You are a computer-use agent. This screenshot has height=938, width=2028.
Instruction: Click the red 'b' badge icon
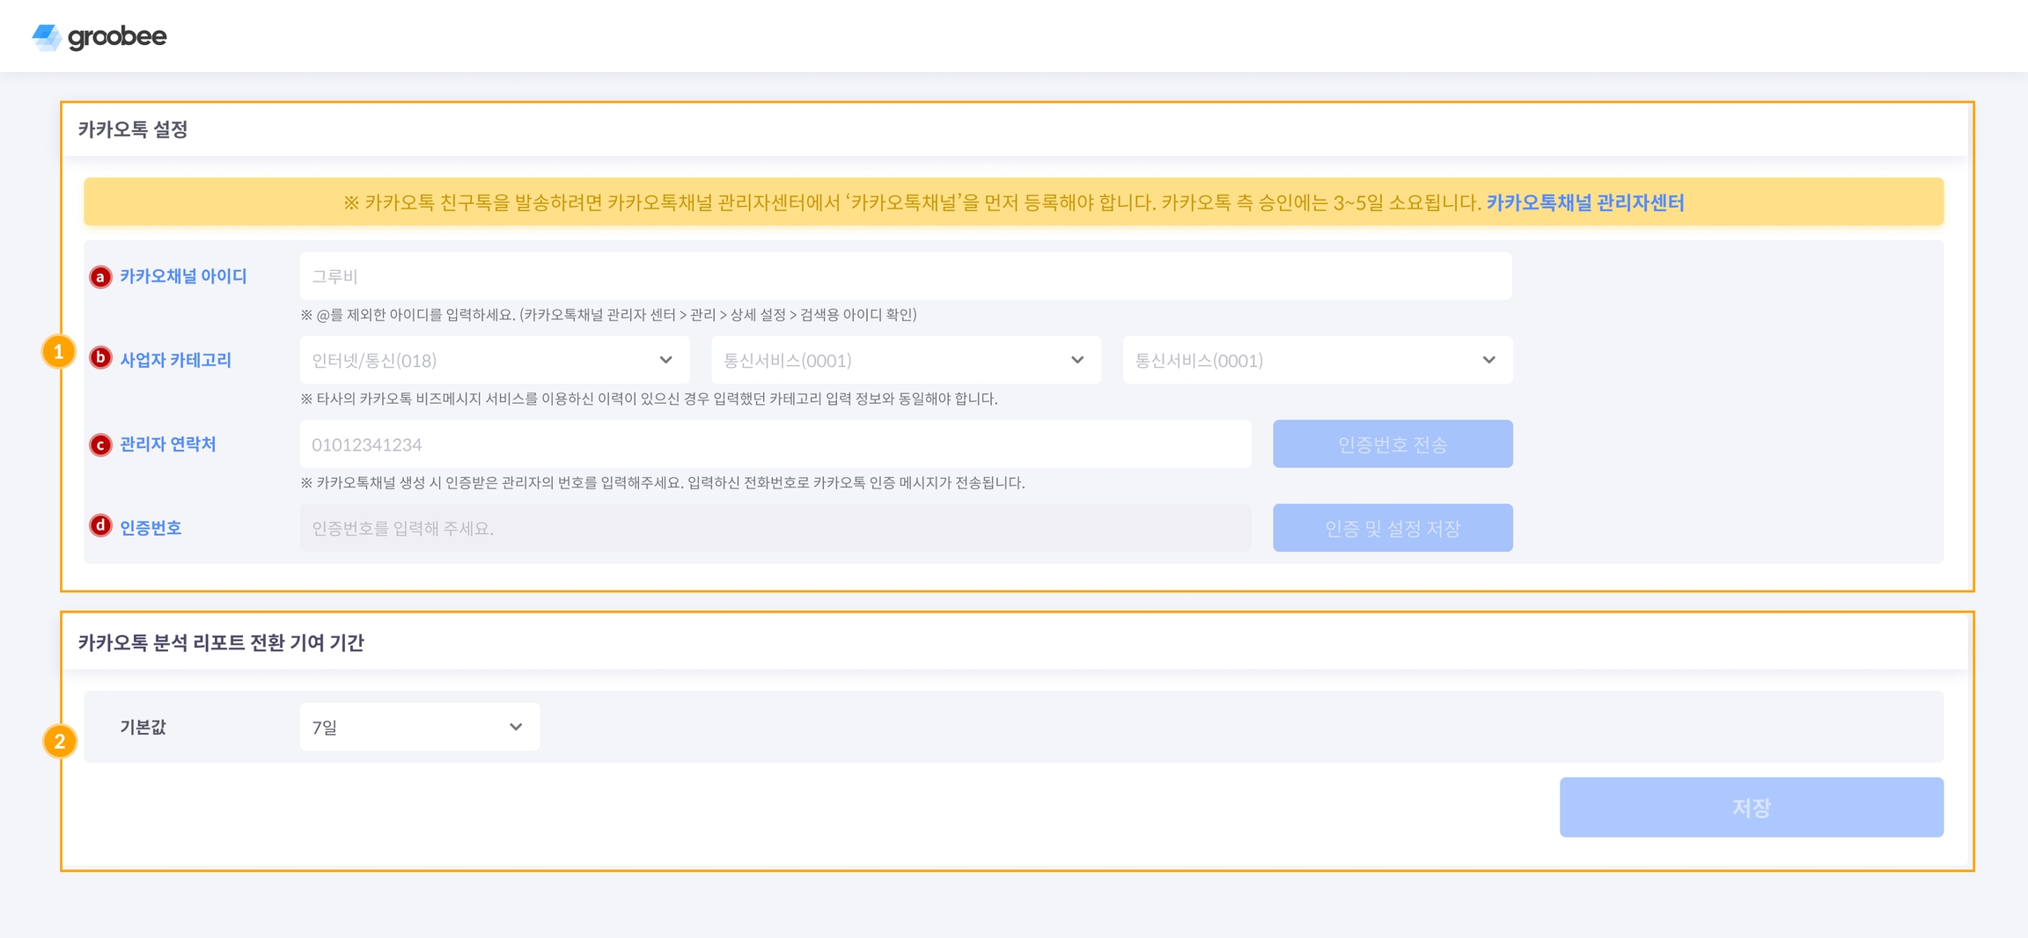click(x=100, y=358)
